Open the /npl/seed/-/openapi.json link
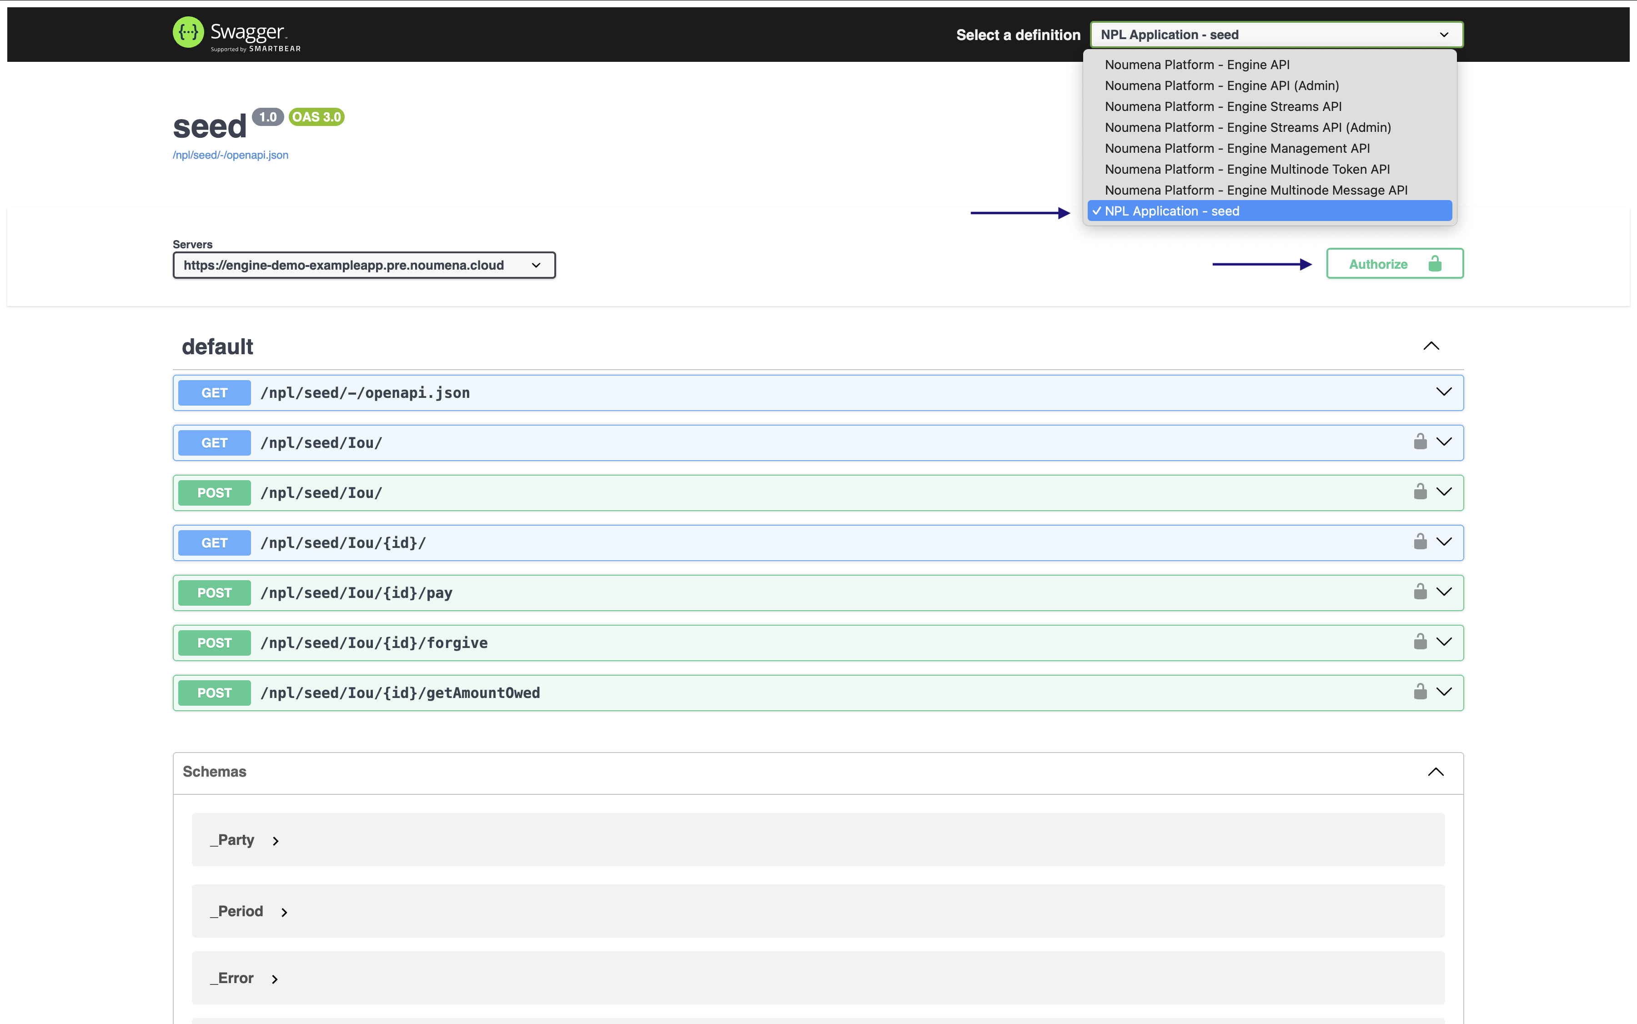 (x=230, y=155)
